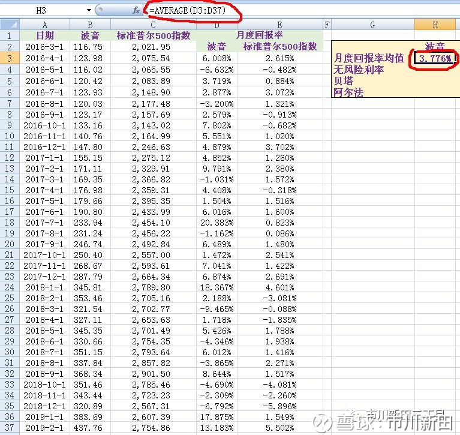The width and height of the screenshot is (460, 435).
Task: Select row 3 header
Action: pyautogui.click(x=10, y=58)
